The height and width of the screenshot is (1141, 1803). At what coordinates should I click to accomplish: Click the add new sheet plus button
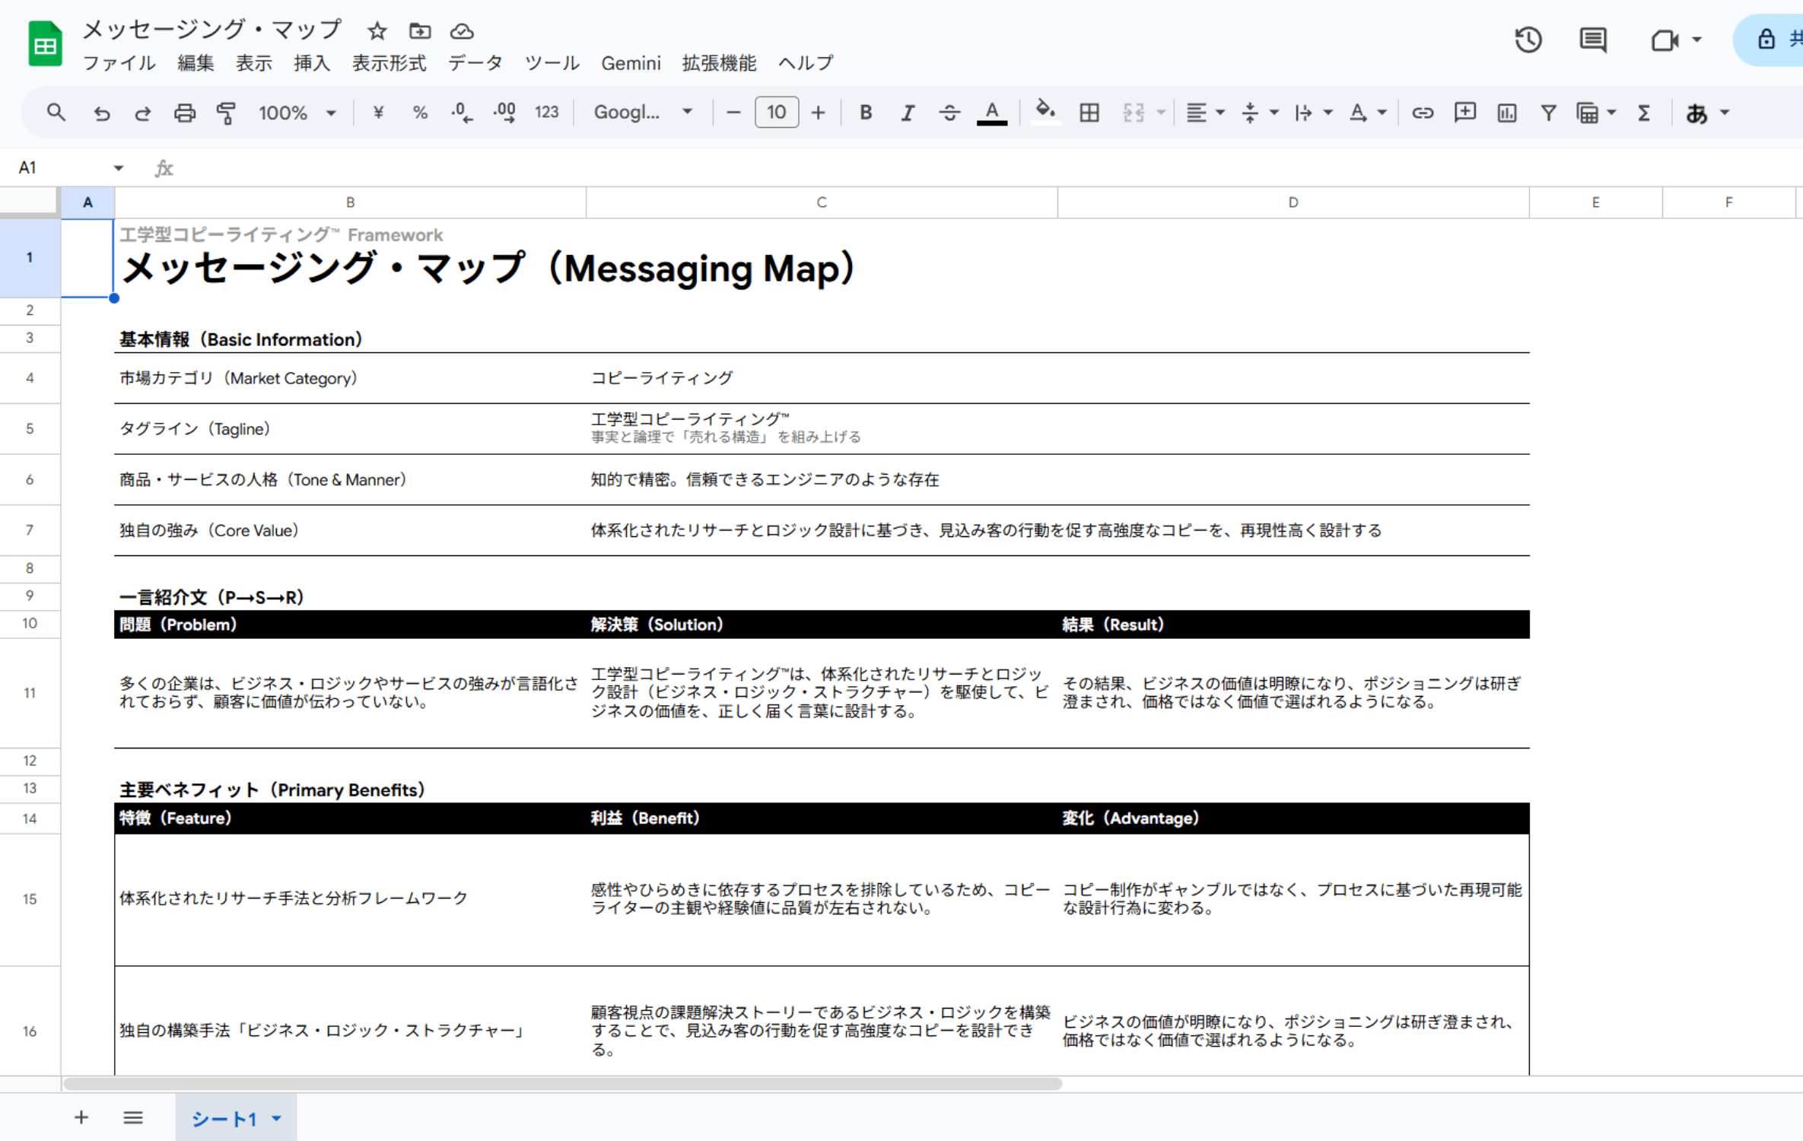(81, 1117)
